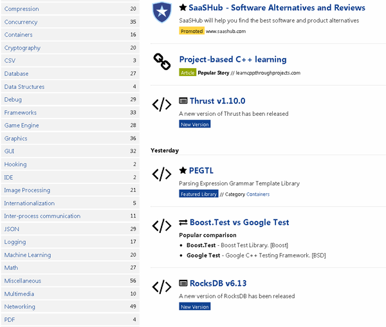Click the news icon before RocksDB v6.13
Viewport: 386px width, 327px height.
pos(183,283)
